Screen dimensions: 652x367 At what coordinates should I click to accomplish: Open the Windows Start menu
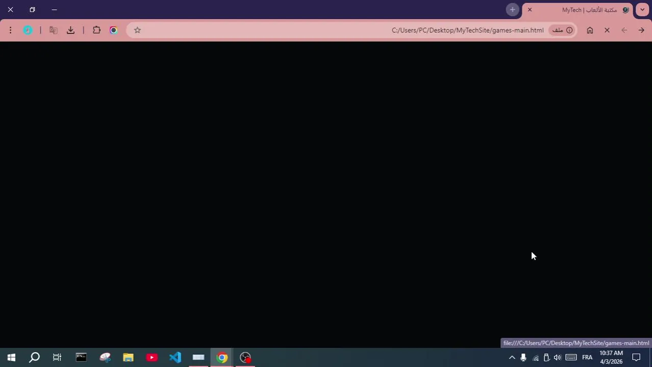pos(11,357)
